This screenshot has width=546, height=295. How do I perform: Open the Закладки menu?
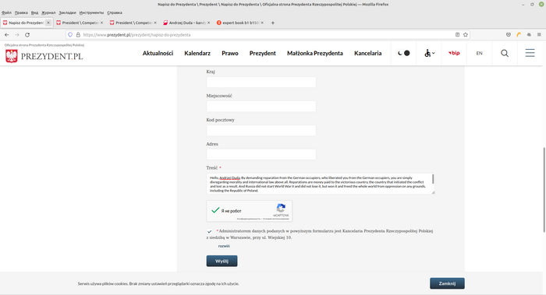click(67, 12)
